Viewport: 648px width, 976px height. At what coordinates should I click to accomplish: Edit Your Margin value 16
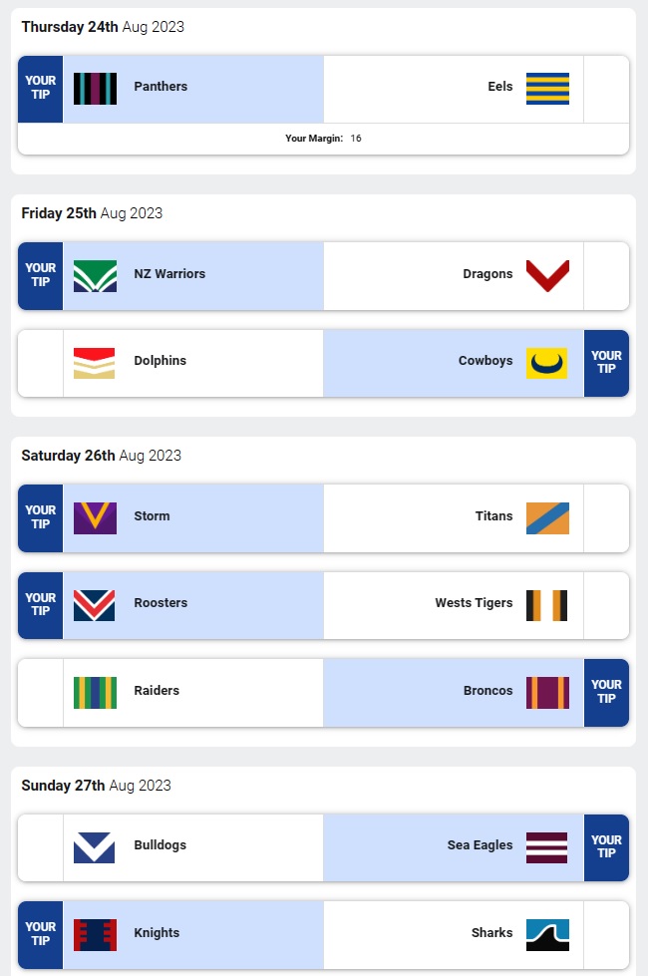pos(356,139)
